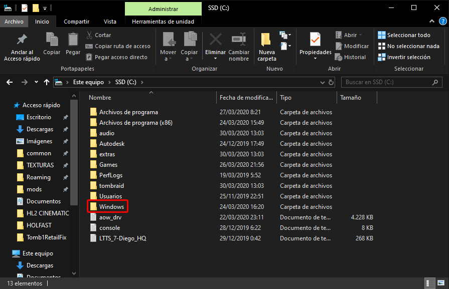The image size is (449, 289).
Task: Open Propiedades checkmark icon
Action: (x=315, y=40)
